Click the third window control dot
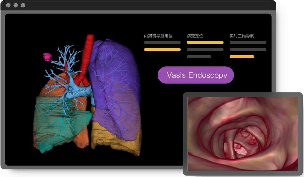 (x=23, y=5)
